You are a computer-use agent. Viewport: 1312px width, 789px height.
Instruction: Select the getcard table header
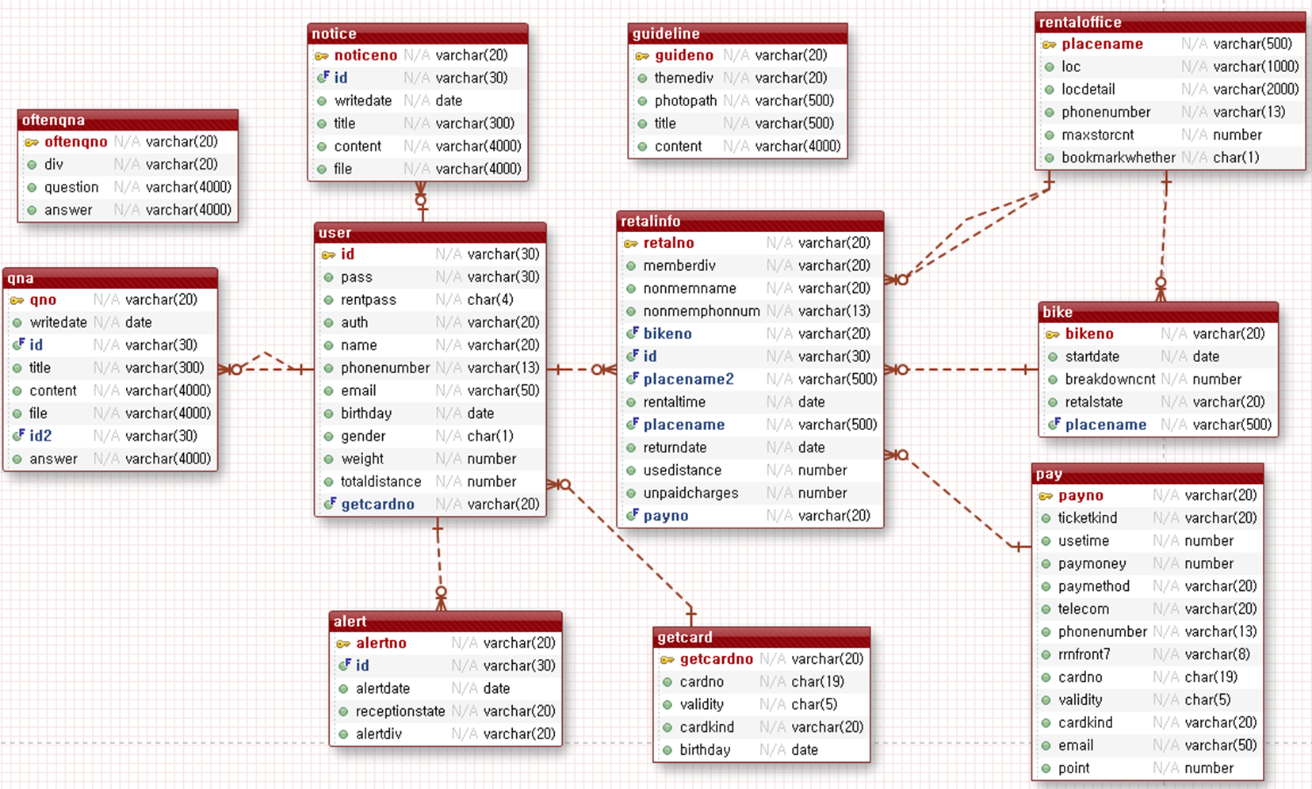coord(762,638)
